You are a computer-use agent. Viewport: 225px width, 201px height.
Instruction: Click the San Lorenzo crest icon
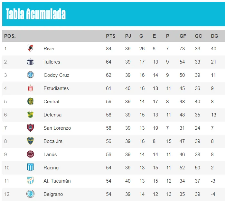(x=30, y=128)
